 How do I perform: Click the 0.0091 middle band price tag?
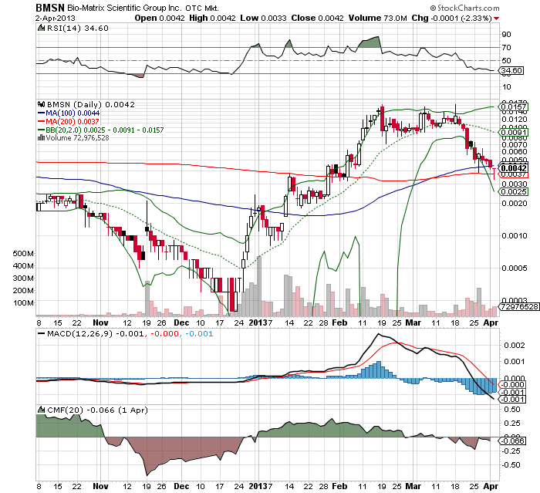coord(514,132)
